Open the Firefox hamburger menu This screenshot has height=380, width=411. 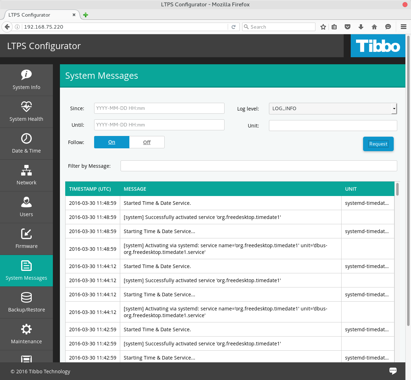(x=404, y=27)
